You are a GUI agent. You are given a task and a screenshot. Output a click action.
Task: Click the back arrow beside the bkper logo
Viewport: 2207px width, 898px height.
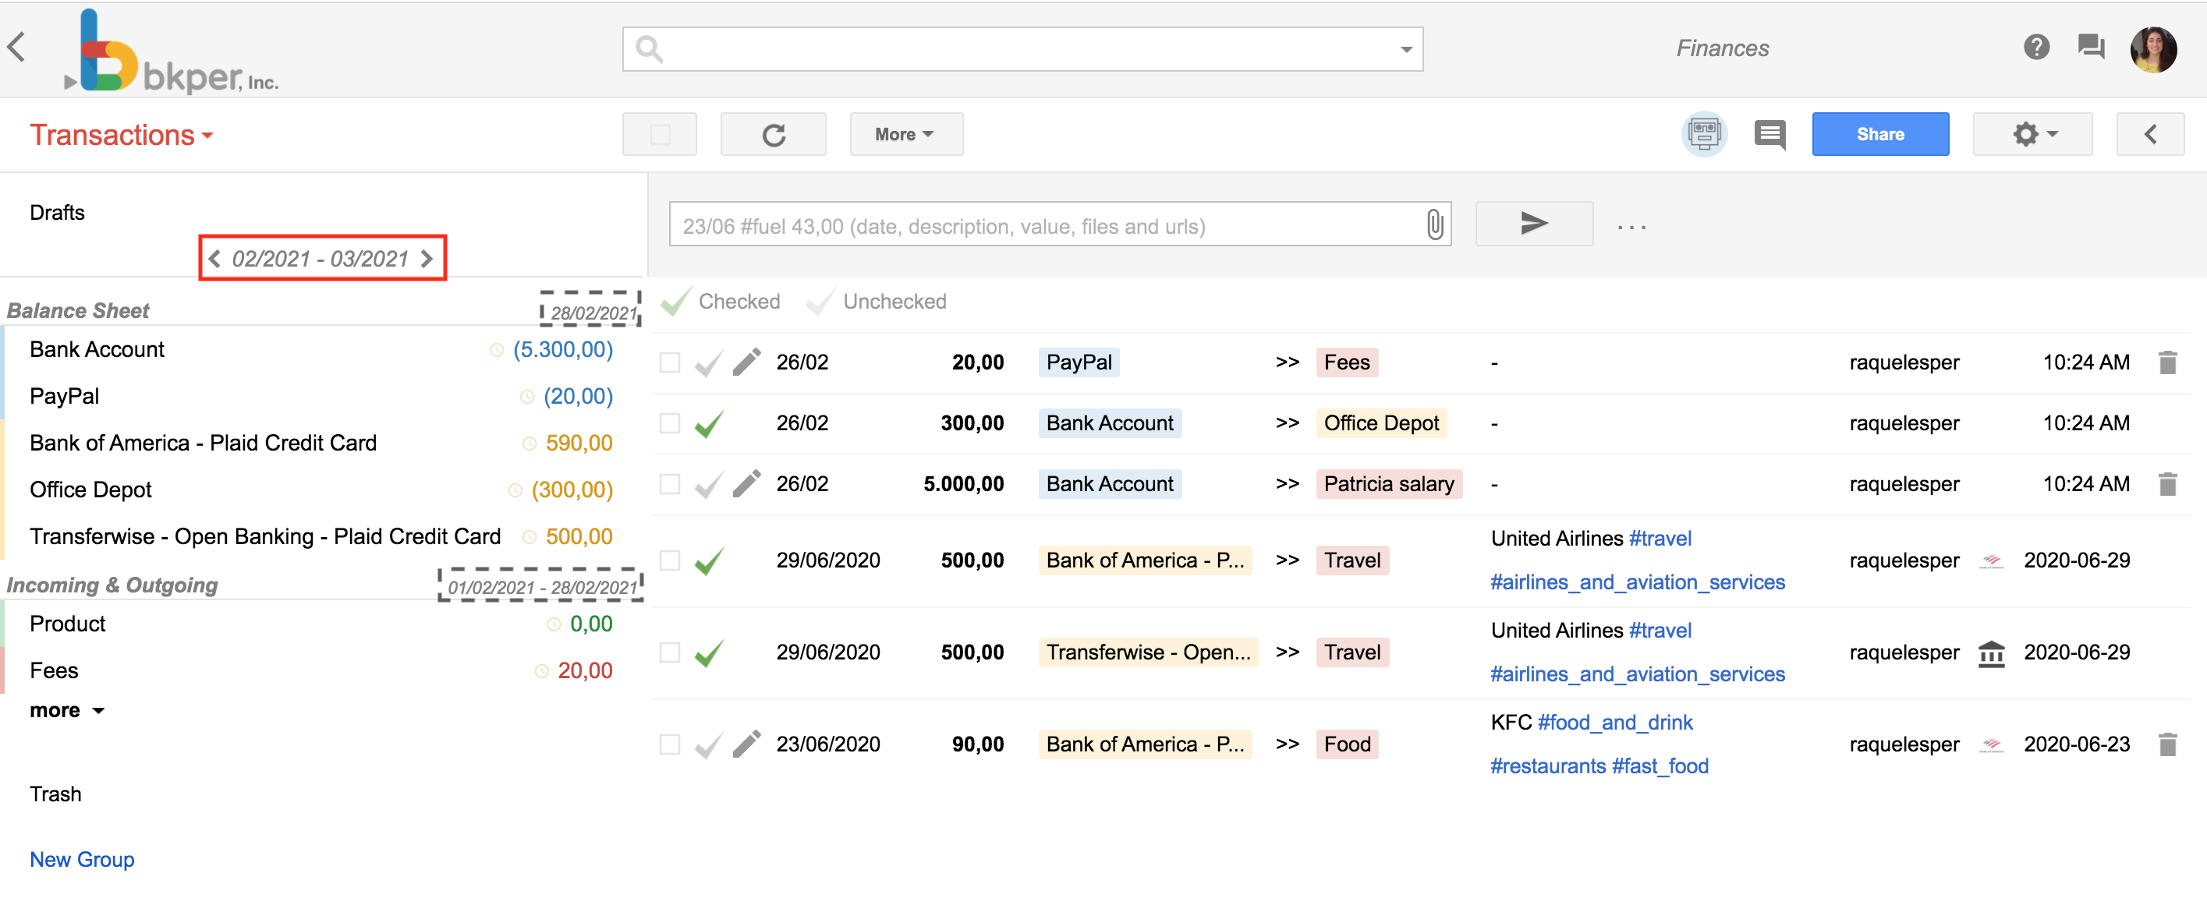[16, 47]
